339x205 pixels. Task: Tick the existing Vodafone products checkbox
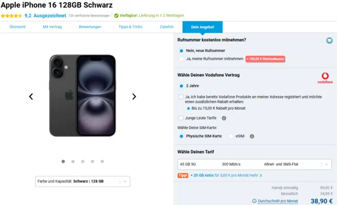pos(181,96)
